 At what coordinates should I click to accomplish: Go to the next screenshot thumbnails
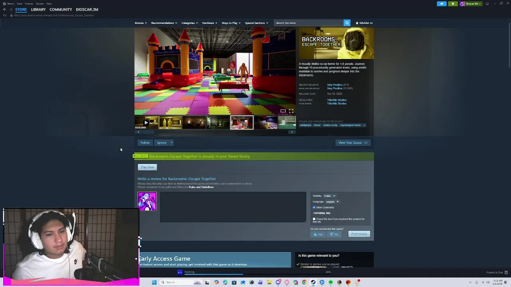(x=292, y=132)
